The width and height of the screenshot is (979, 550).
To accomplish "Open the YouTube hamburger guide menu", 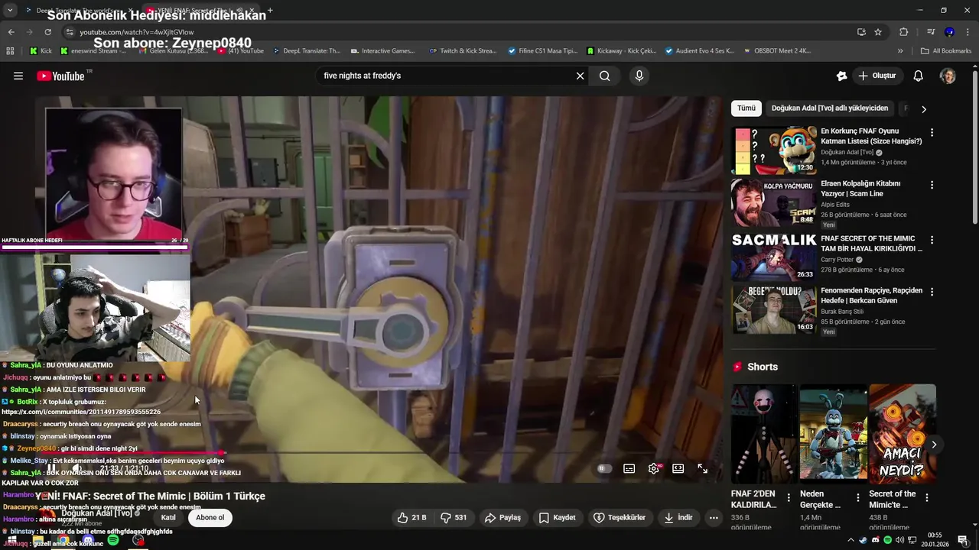I will [x=18, y=76].
